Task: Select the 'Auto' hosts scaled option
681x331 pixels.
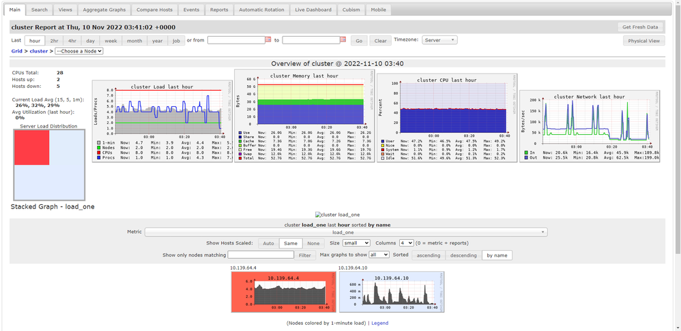Action: [268, 243]
